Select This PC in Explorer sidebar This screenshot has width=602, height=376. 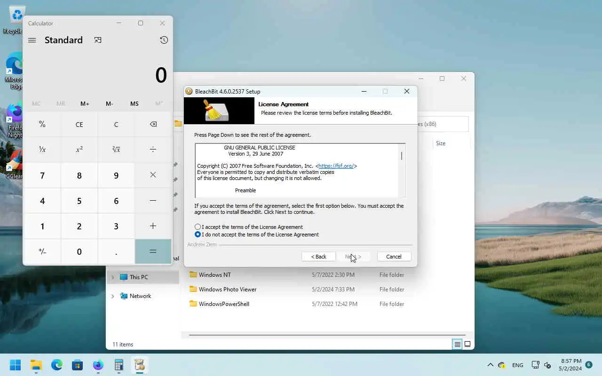click(x=143, y=277)
